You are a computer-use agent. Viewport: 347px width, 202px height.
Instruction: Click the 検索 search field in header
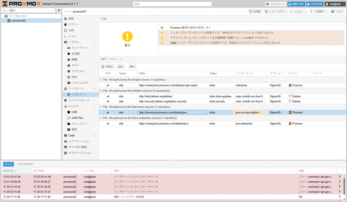pyautogui.click(x=172, y=4)
